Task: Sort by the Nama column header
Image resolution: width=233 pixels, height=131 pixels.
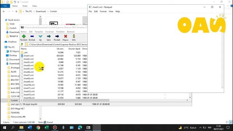Action: (24, 49)
